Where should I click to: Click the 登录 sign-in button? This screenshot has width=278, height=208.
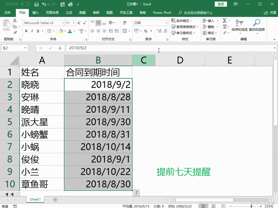point(221,4)
